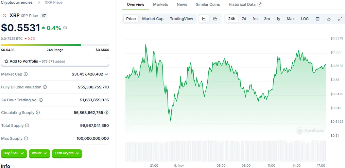Screen dimensions: 345x168
Task: Open the calendar date range icon
Action: point(317,19)
